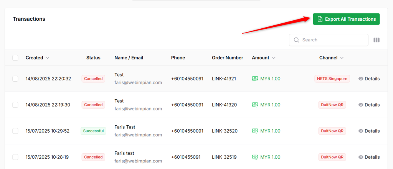Click date 15/07/2025 10:28:19
The image size is (393, 169).
pyautogui.click(x=47, y=157)
